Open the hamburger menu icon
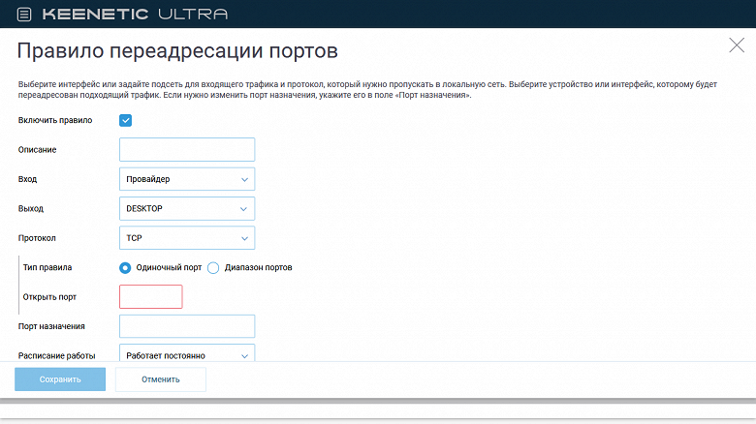This screenshot has height=424, width=756. click(24, 15)
